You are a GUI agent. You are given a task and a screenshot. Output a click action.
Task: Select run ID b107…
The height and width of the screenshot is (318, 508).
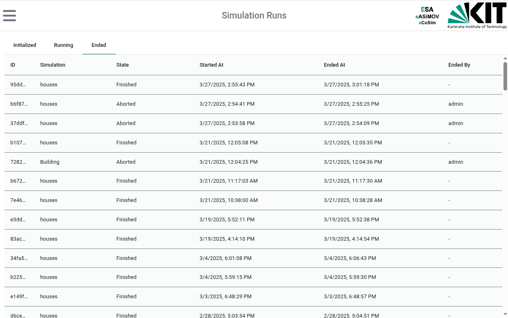click(x=18, y=143)
